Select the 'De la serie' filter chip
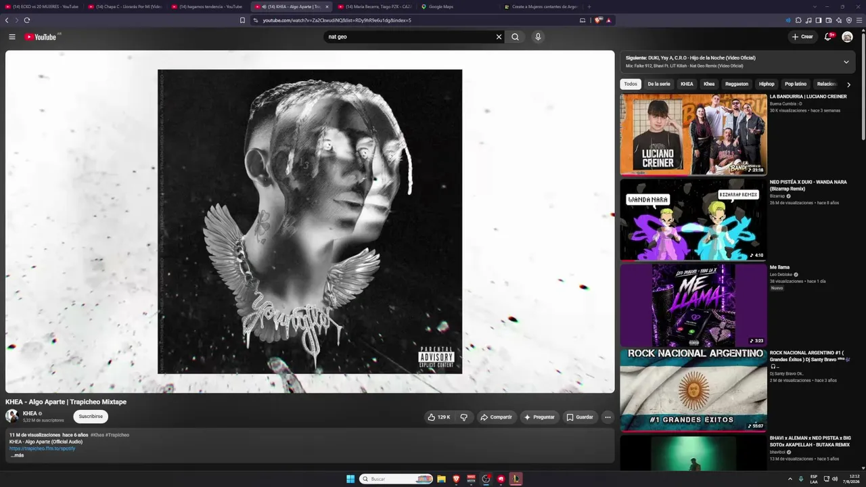The height and width of the screenshot is (487, 866). [x=659, y=84]
